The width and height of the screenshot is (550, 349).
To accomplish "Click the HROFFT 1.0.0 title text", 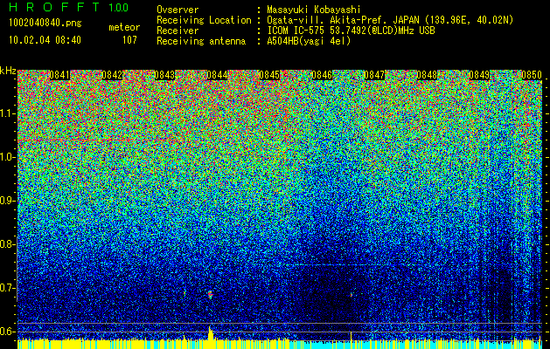I will 69,7.
